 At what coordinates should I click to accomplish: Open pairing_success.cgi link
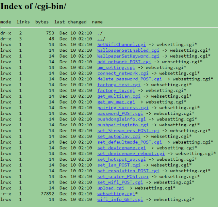(x=123, y=108)
